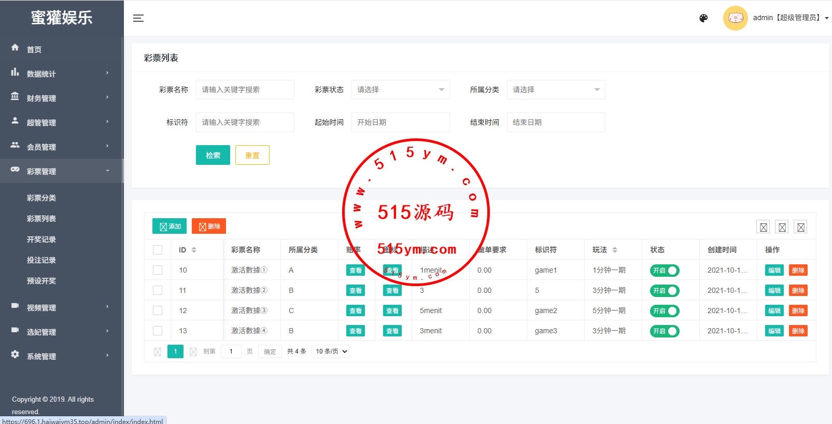Click the 数据统计 bar chart icon
Screen dimensions: 832x424
click(15, 73)
